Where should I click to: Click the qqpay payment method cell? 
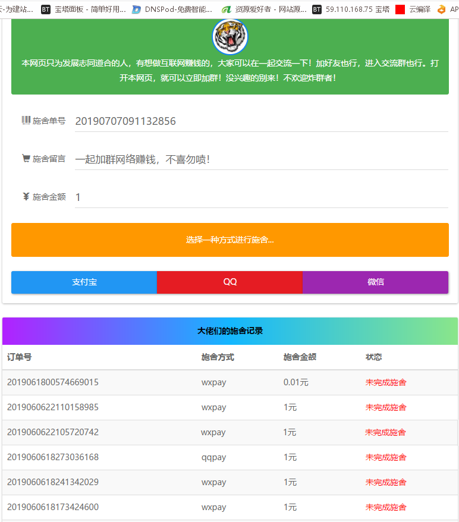coord(213,458)
